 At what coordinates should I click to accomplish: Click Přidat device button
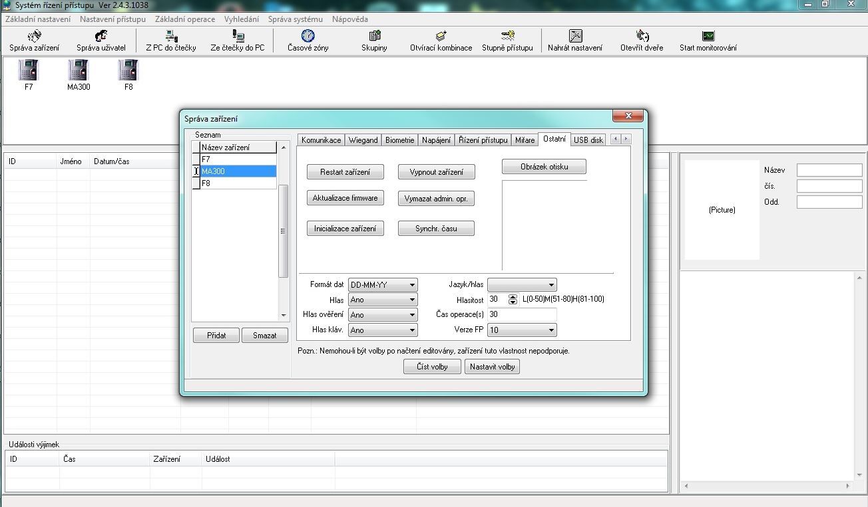216,336
